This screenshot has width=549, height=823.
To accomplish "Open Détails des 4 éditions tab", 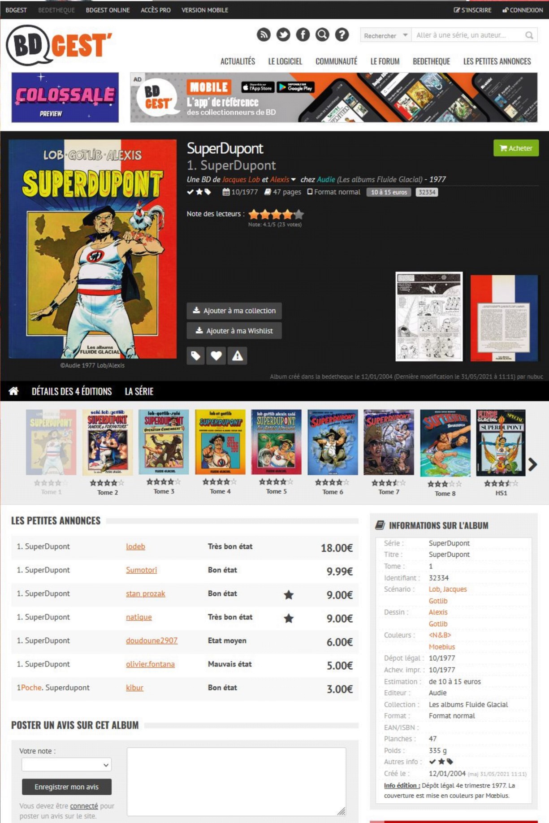I will pos(72,391).
